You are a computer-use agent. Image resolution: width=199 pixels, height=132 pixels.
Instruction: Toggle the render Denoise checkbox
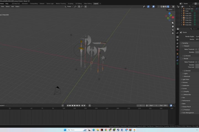coord(185,71)
